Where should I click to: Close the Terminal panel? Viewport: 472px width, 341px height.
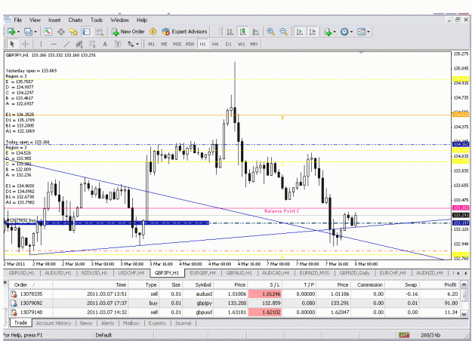coord(5,282)
